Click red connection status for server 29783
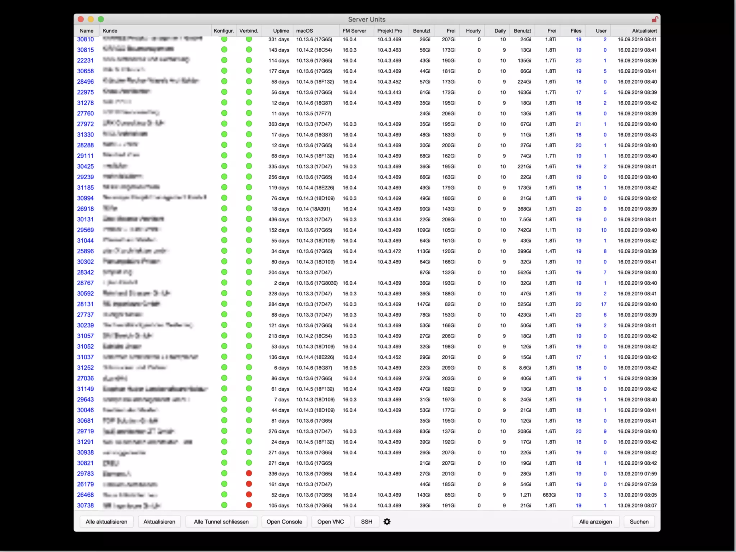The image size is (736, 552). tap(249, 473)
